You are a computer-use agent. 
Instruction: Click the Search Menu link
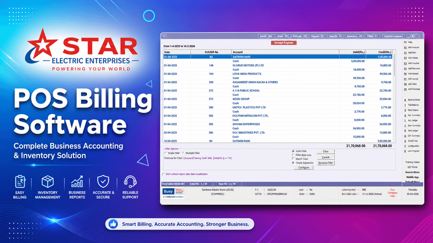tap(412, 172)
